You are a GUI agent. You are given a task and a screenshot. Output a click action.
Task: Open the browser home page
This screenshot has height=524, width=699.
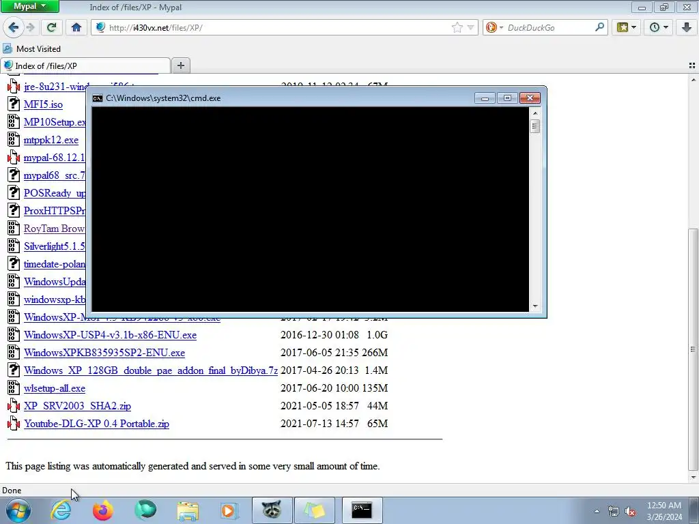(x=76, y=27)
